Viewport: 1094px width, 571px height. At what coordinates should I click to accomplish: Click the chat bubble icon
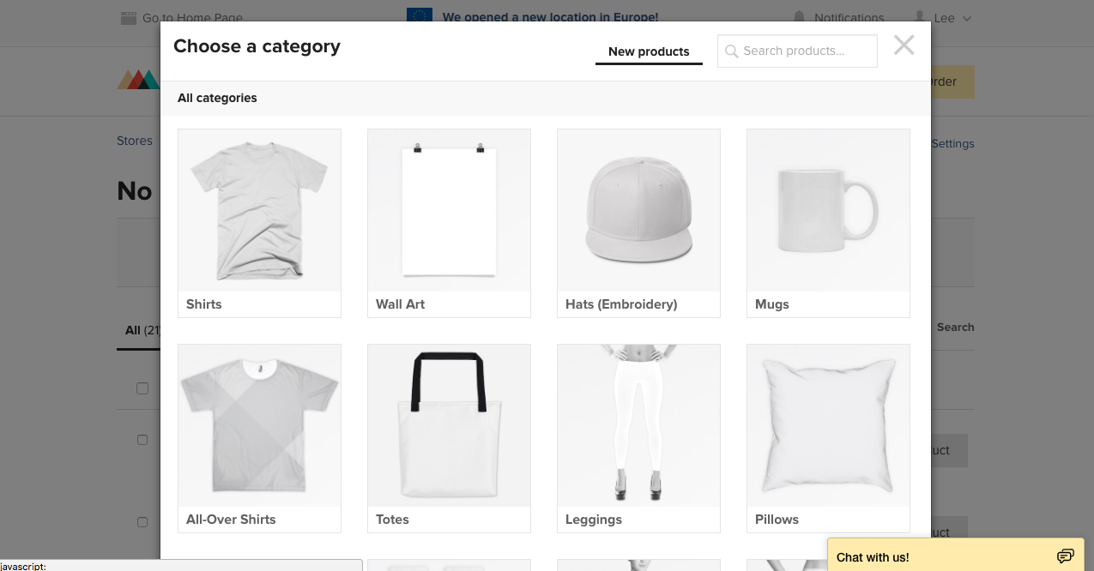1065,556
